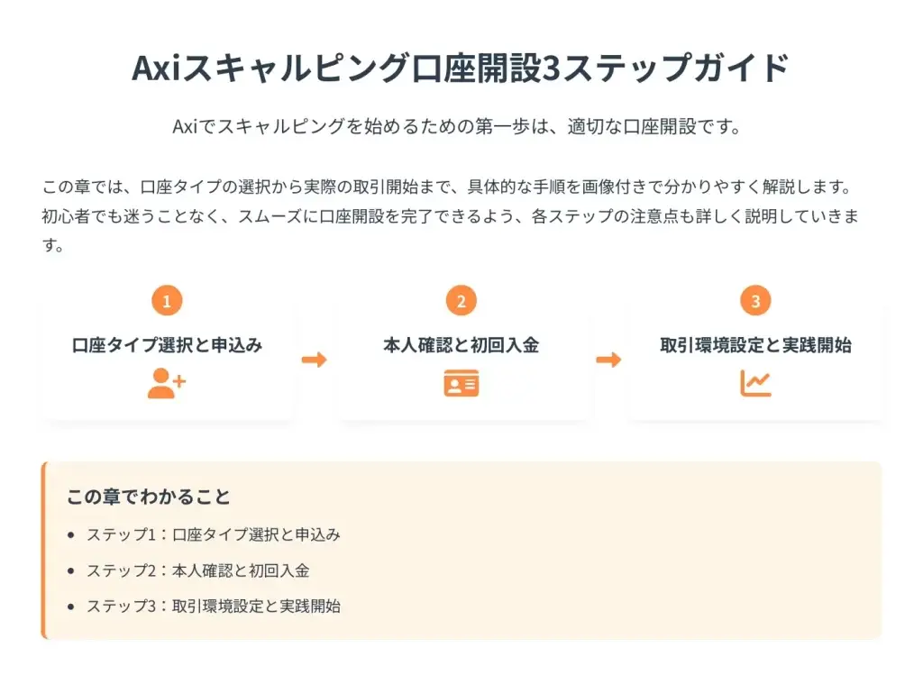Screen dimensions: 923x693
Task: Click the bullet dot before ステップ1
Action: pos(71,535)
